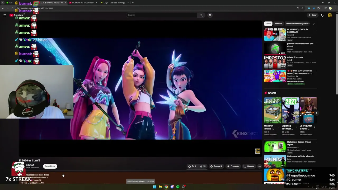The image size is (338, 190).
Task: Open the OBS icon in the taskbar
Action: (184, 187)
